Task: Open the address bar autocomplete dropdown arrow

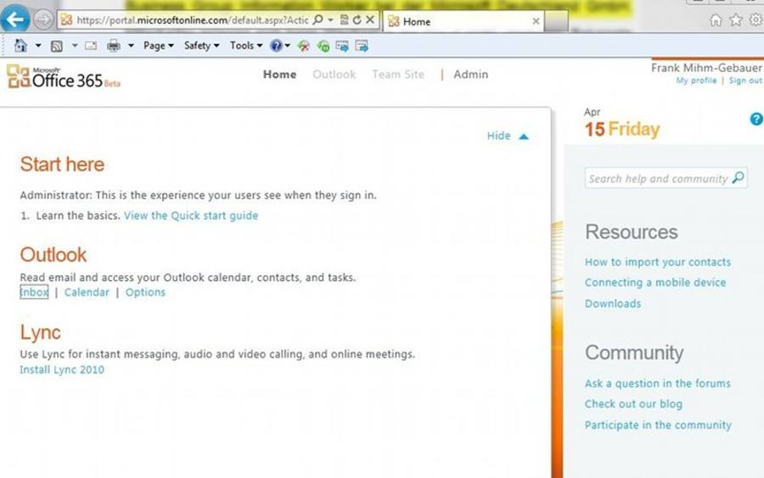Action: coord(330,20)
